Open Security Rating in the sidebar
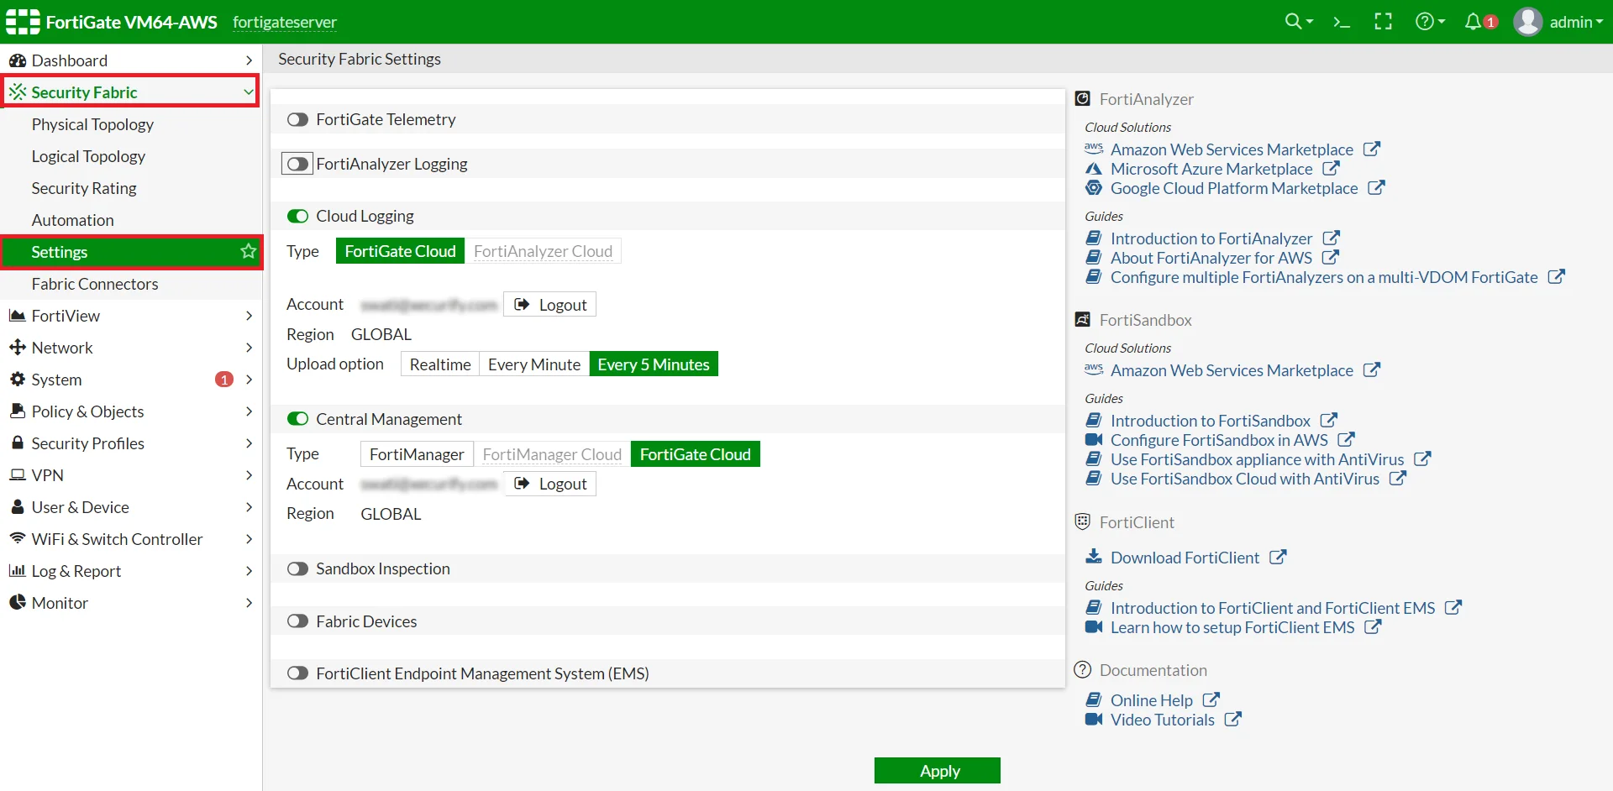The width and height of the screenshot is (1613, 791). pyautogui.click(x=83, y=188)
